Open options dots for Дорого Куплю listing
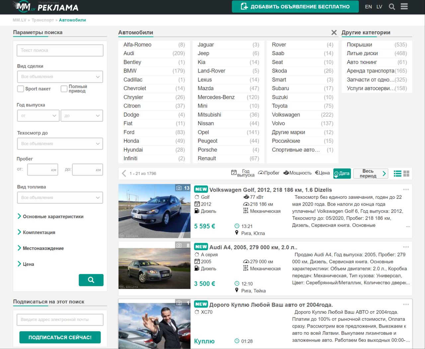The image size is (425, 349). [x=406, y=305]
